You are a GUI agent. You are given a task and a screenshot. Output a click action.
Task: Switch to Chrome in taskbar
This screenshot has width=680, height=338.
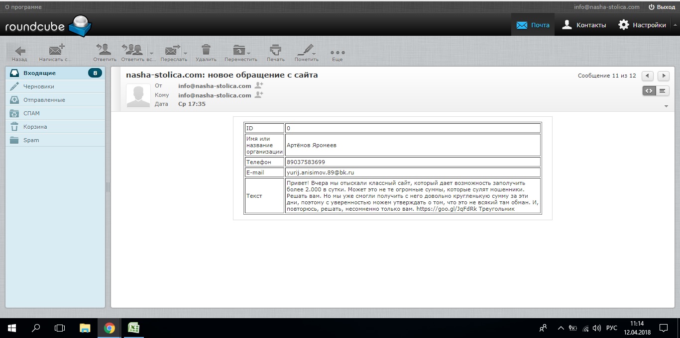110,328
